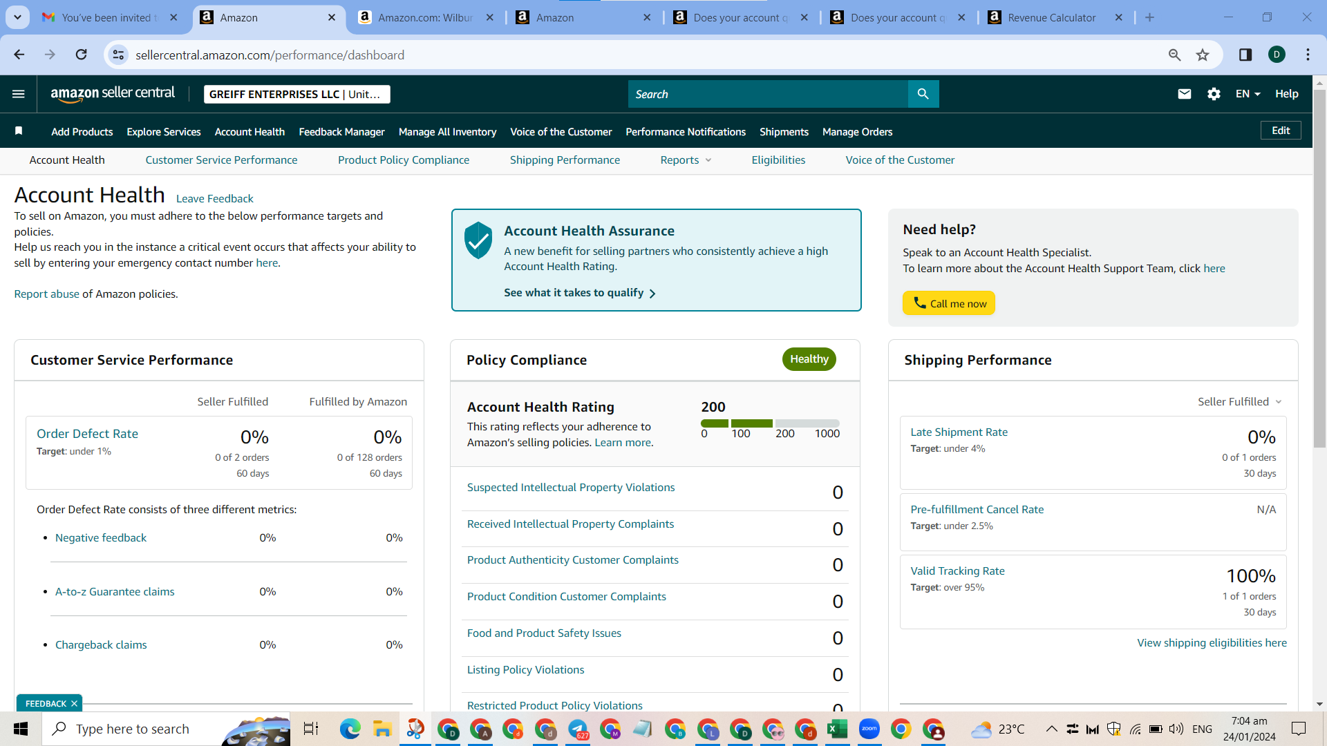Open Suspected Intellectual Property Violations link
This screenshot has height=746, width=1327.
pos(571,488)
